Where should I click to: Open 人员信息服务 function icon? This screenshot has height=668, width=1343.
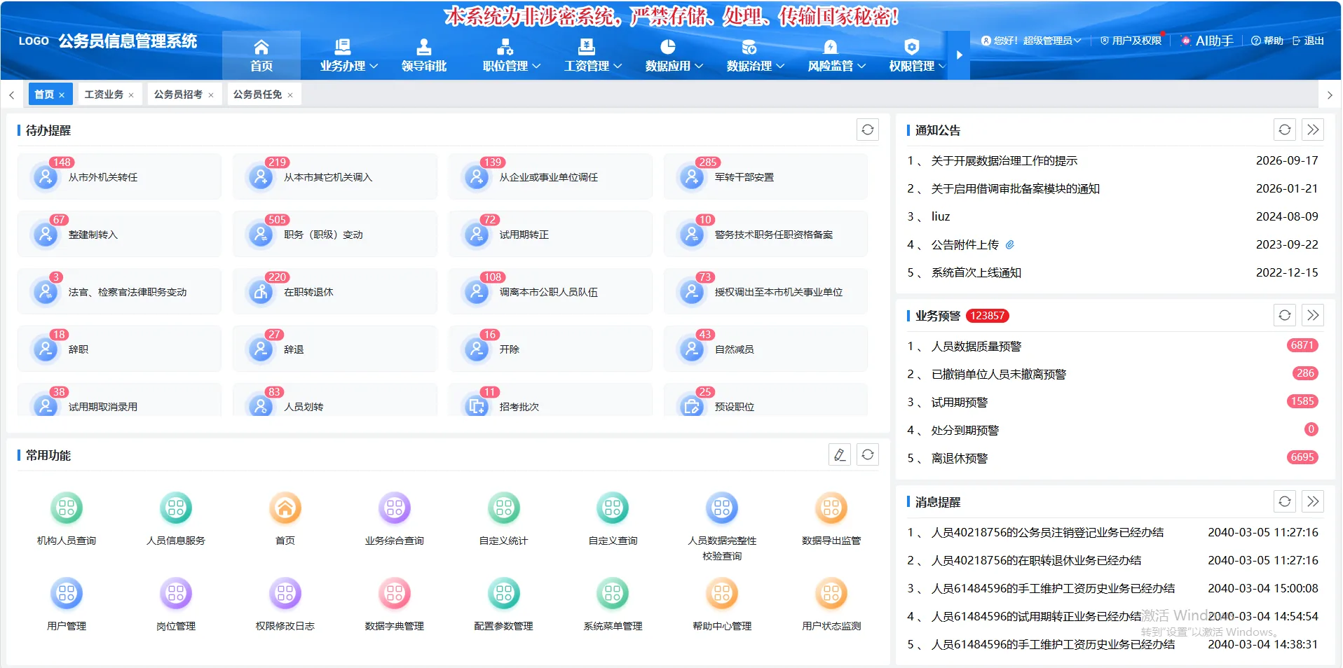[176, 508]
